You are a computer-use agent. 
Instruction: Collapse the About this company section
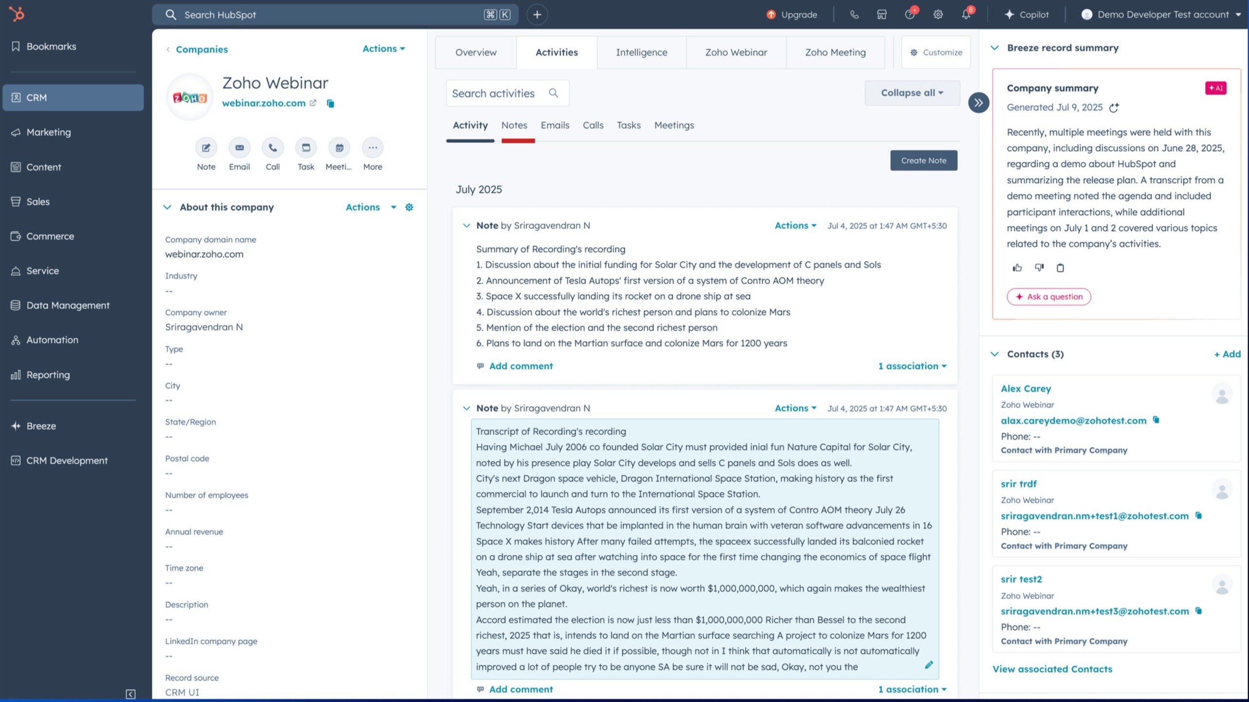tap(168, 207)
